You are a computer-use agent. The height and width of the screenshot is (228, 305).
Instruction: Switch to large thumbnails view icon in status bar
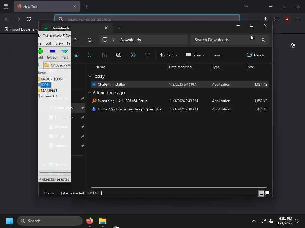268,193
